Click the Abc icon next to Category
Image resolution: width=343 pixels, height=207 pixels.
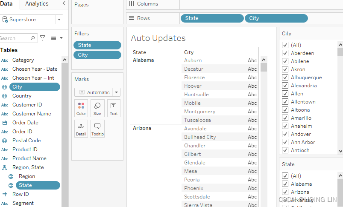pos(5,60)
